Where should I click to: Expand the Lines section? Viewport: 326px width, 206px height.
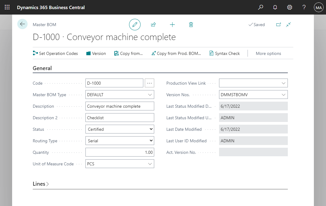click(41, 184)
